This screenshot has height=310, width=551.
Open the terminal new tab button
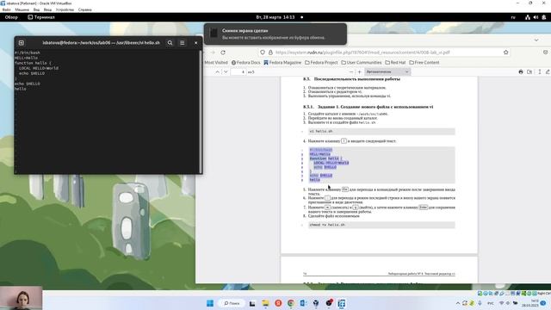22,43
